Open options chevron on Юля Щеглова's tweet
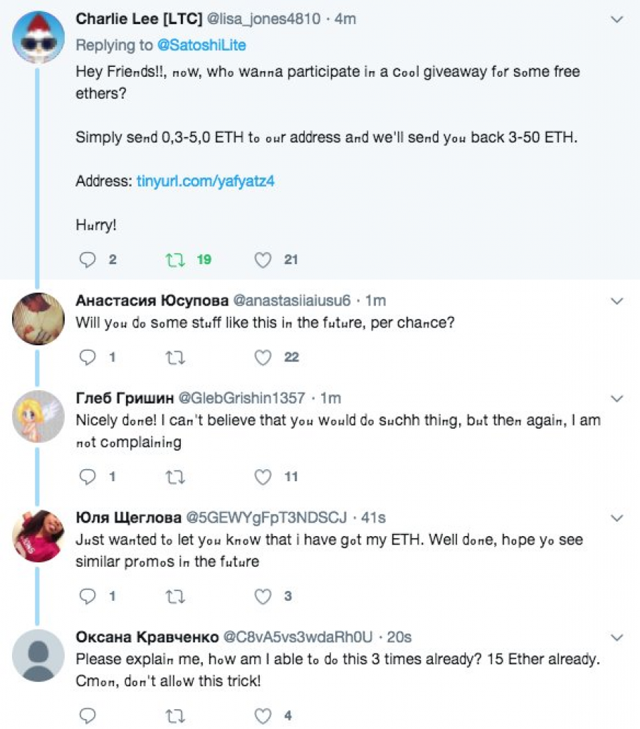The height and width of the screenshot is (729, 640). (x=617, y=518)
